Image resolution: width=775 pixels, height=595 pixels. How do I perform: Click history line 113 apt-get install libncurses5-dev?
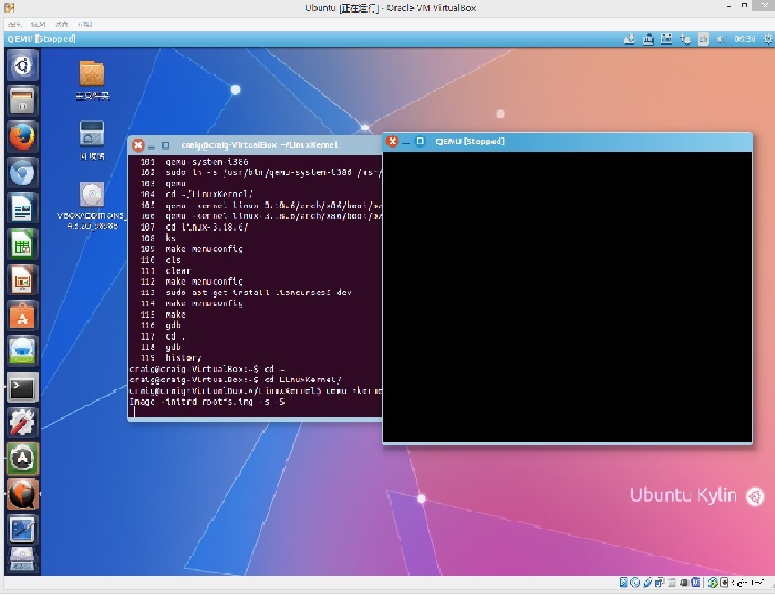pyautogui.click(x=246, y=293)
